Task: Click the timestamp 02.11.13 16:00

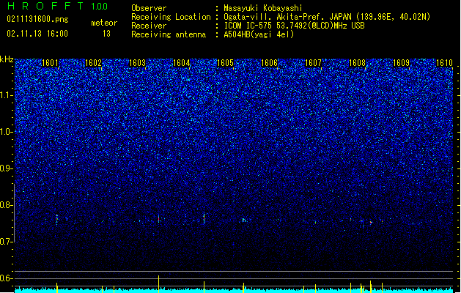Action: coord(37,34)
